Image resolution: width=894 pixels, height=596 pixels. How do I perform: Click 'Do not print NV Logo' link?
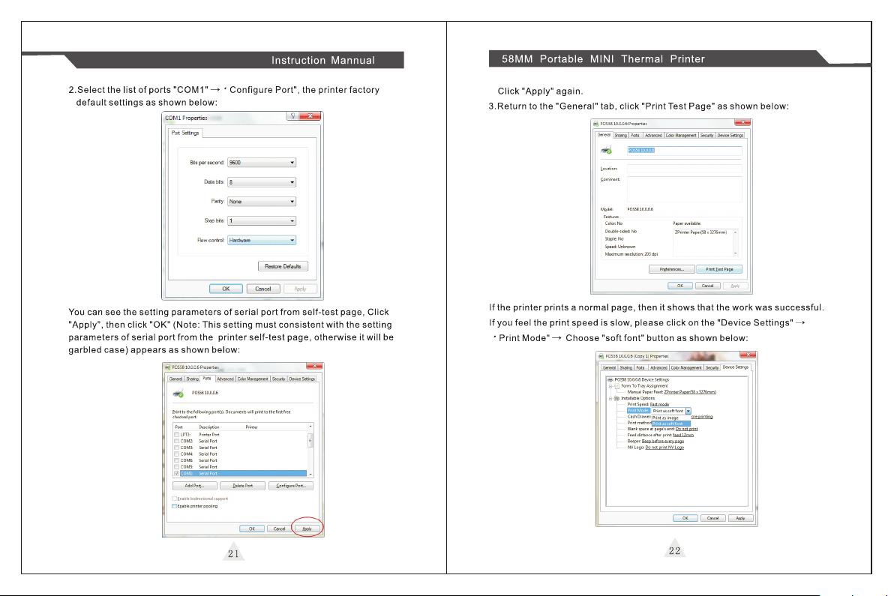tap(664, 448)
